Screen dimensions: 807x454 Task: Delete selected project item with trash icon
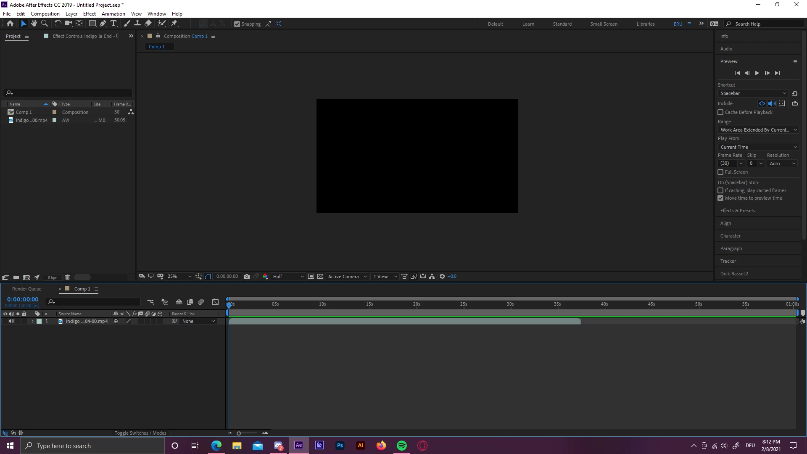(67, 277)
